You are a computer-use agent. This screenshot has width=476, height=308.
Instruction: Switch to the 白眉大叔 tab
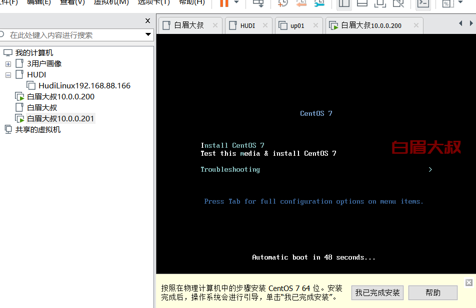(x=189, y=25)
